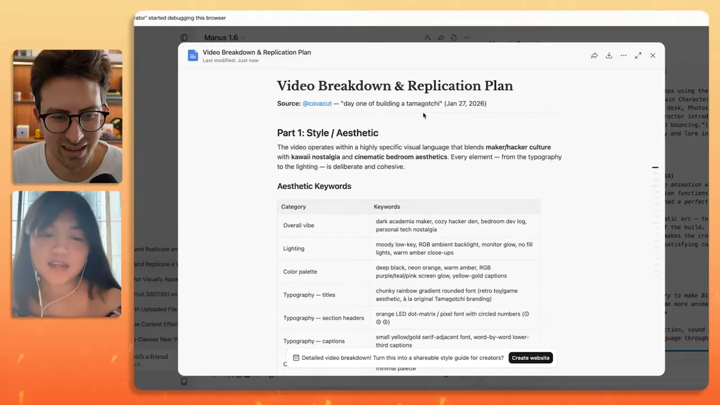720x405 pixels.
Task: Click the share arrow in the Manus top bar
Action: (441, 38)
